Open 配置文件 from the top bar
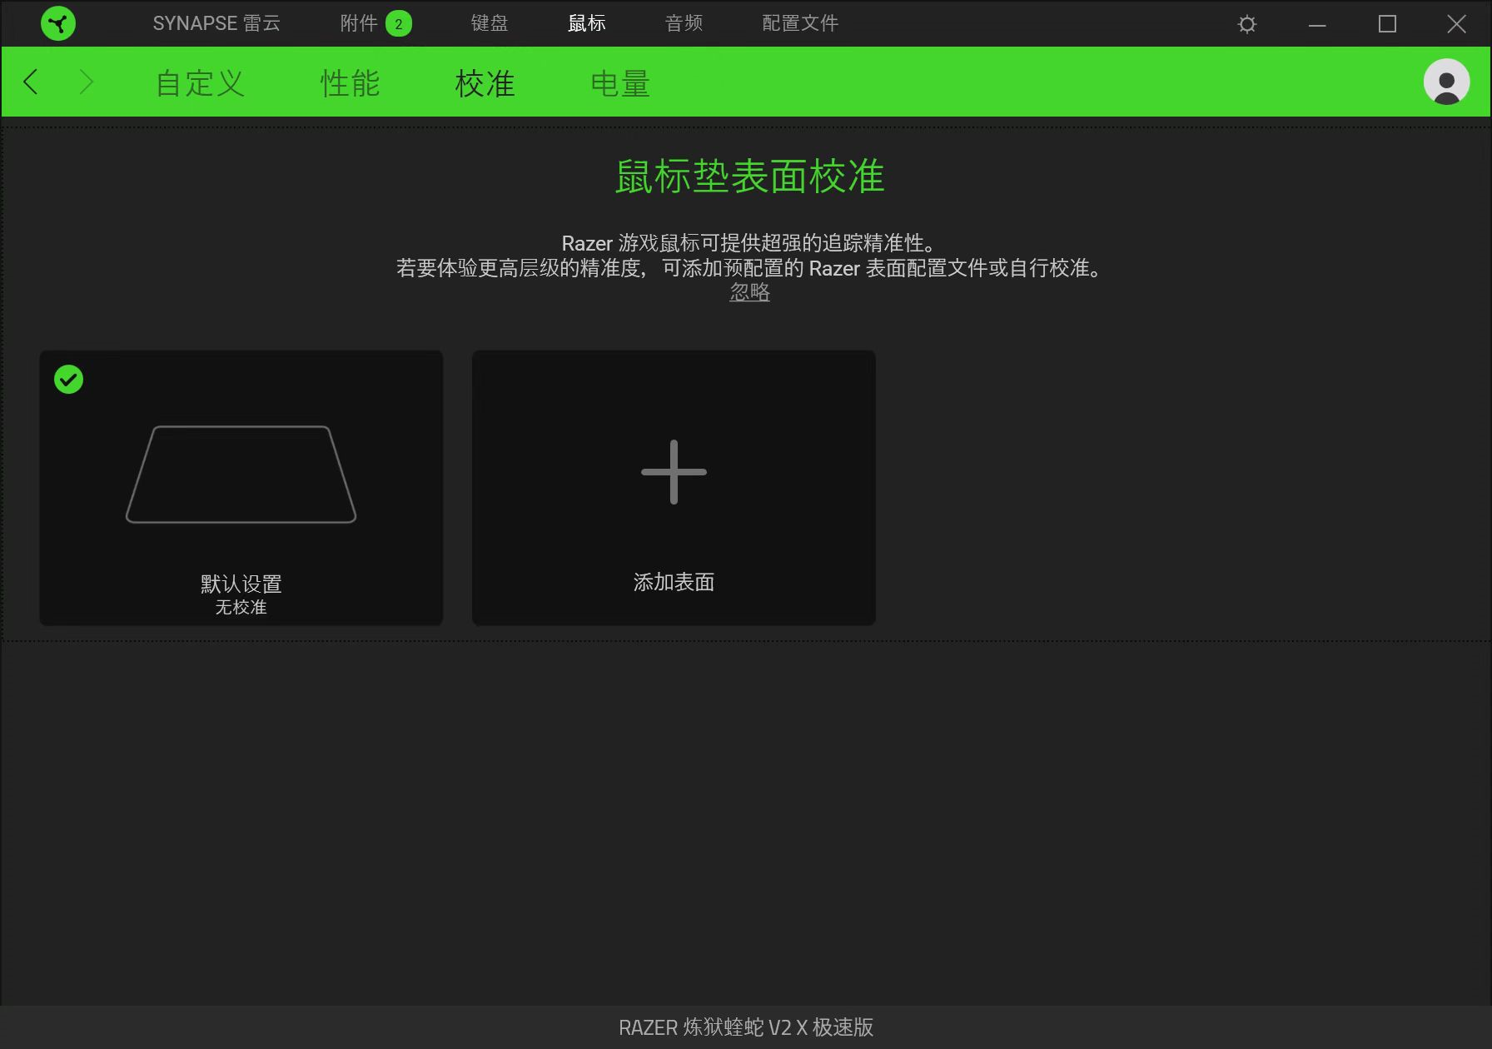Image resolution: width=1492 pixels, height=1049 pixels. (798, 23)
